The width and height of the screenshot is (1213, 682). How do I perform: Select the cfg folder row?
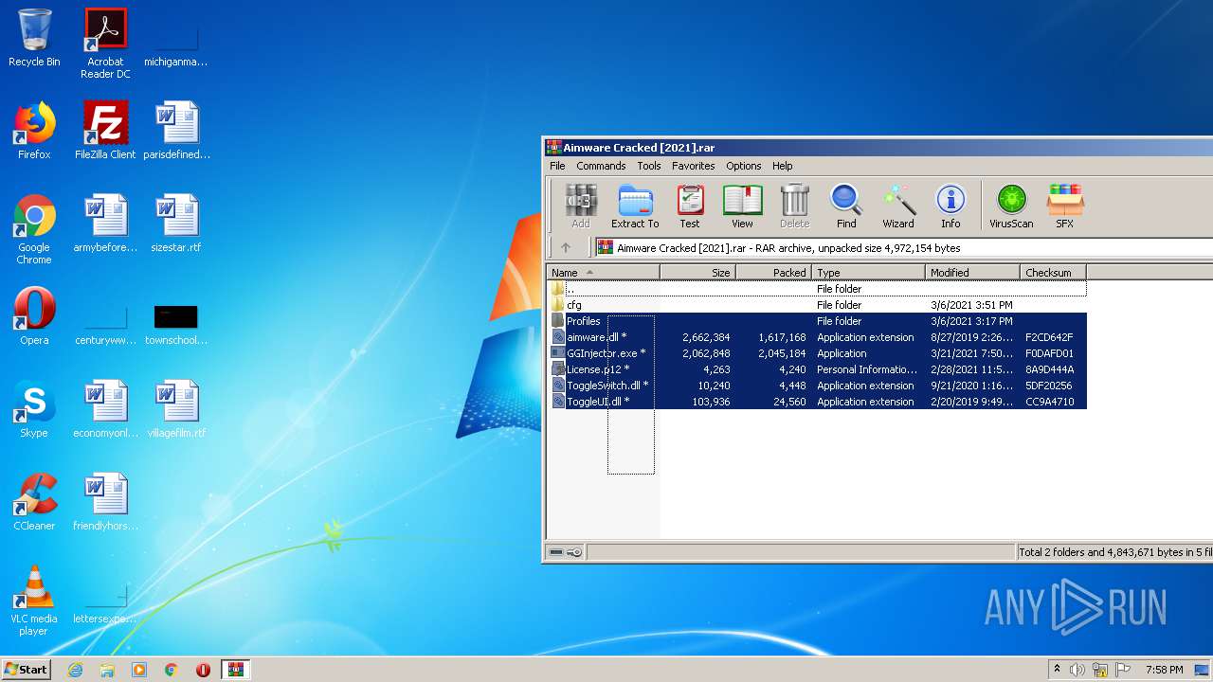[817, 305]
